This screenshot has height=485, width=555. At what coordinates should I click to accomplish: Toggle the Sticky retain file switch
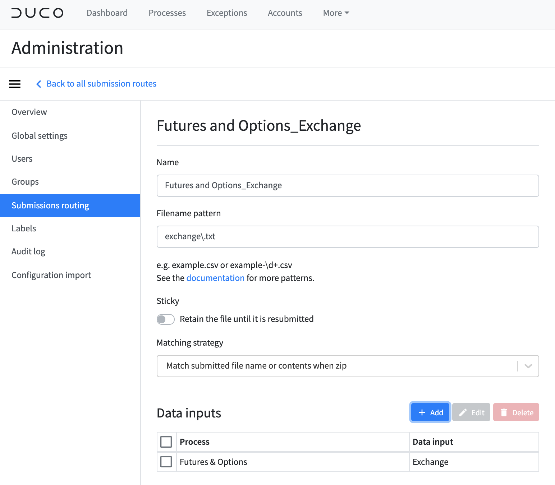tap(166, 319)
